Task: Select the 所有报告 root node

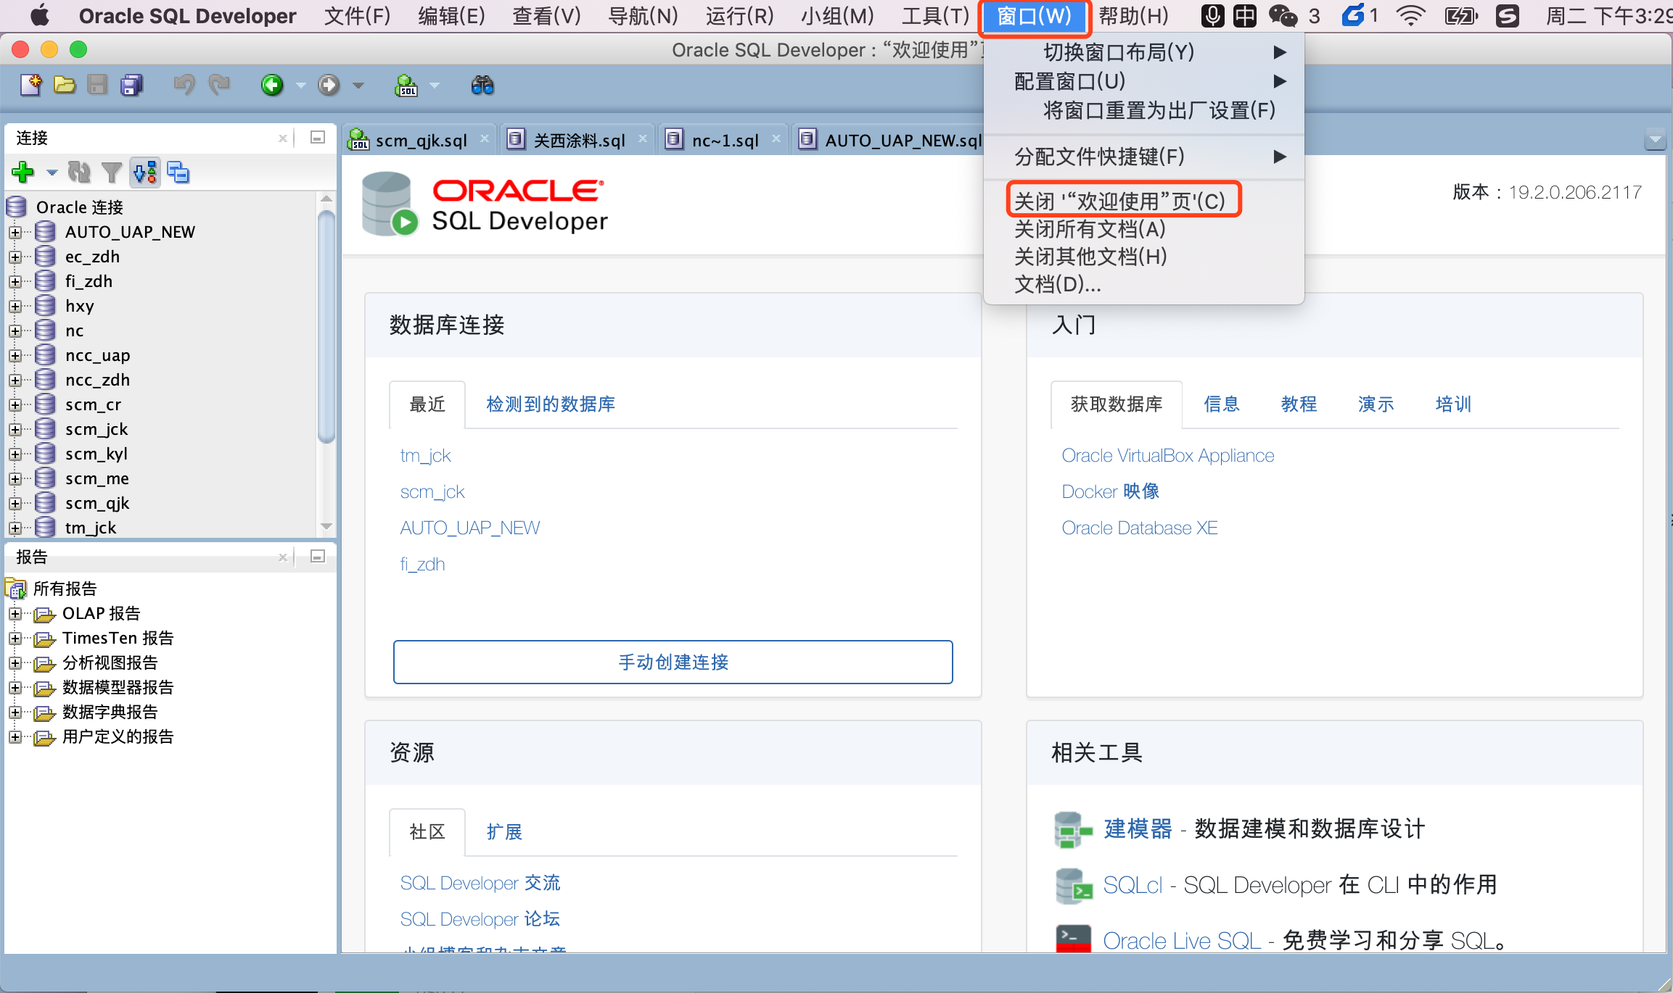Action: point(65,589)
